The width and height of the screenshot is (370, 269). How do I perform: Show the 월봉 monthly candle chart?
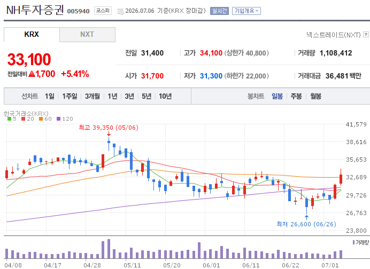315,96
